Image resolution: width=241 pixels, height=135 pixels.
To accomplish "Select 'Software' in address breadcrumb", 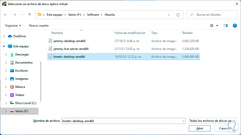I will point(93,15).
